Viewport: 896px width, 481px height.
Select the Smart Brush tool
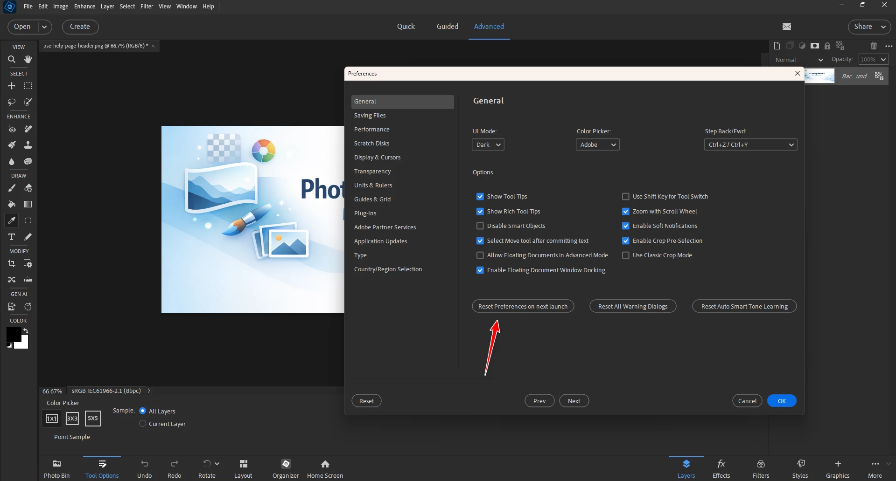[x=12, y=145]
